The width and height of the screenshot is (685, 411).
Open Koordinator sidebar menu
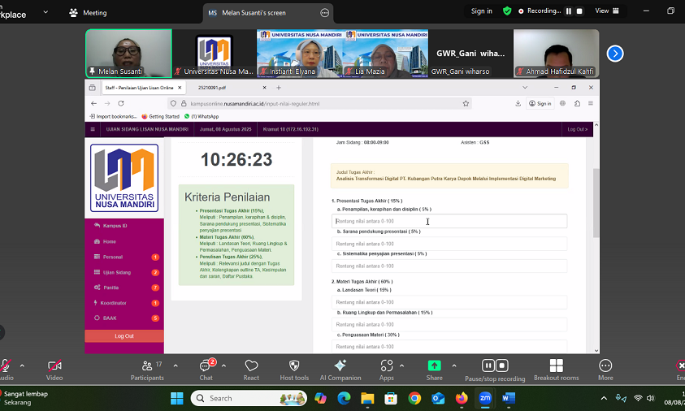point(124,303)
